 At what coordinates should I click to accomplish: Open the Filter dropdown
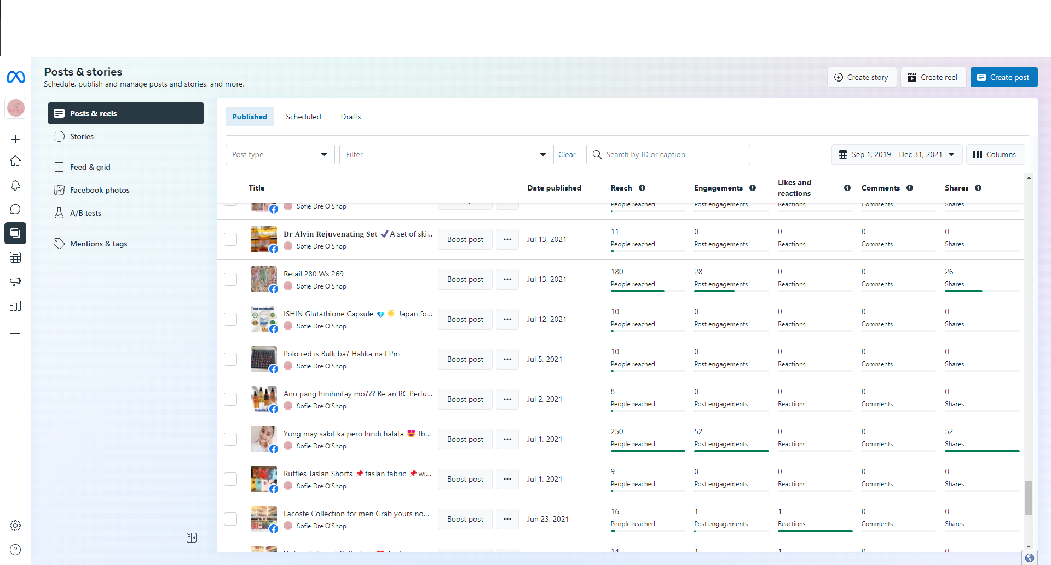446,154
